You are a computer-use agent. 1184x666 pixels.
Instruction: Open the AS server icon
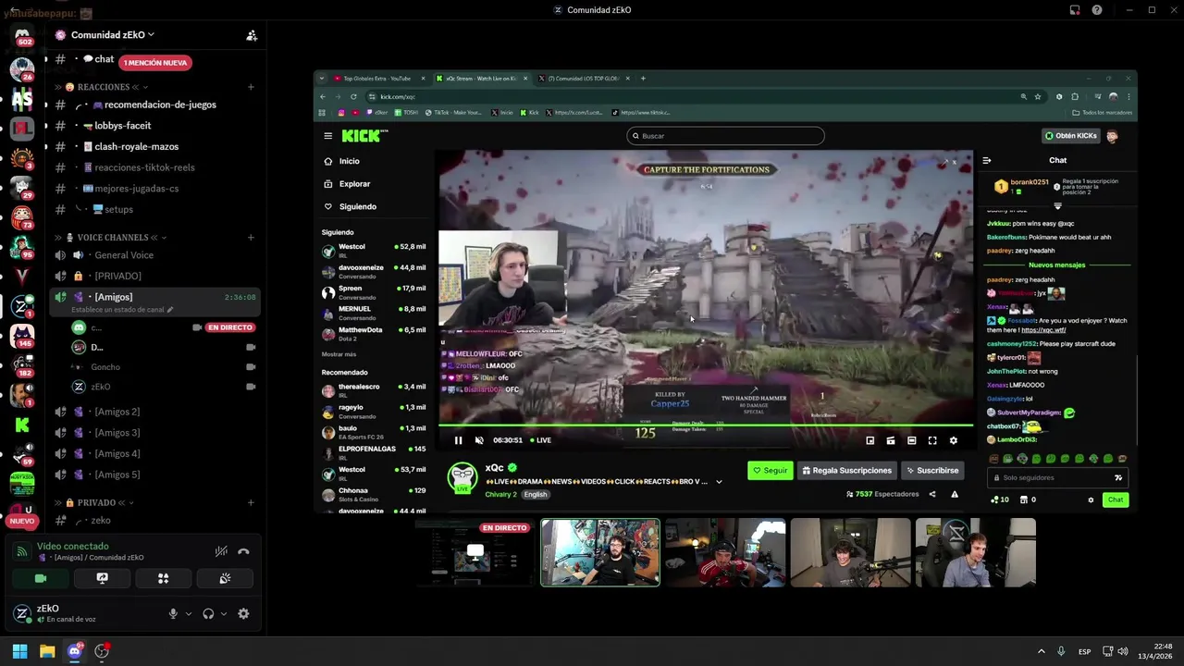22,98
